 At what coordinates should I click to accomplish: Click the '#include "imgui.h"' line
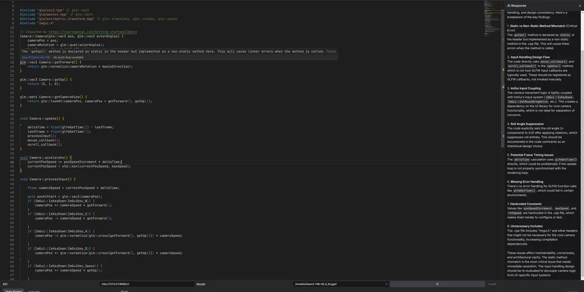point(37,23)
